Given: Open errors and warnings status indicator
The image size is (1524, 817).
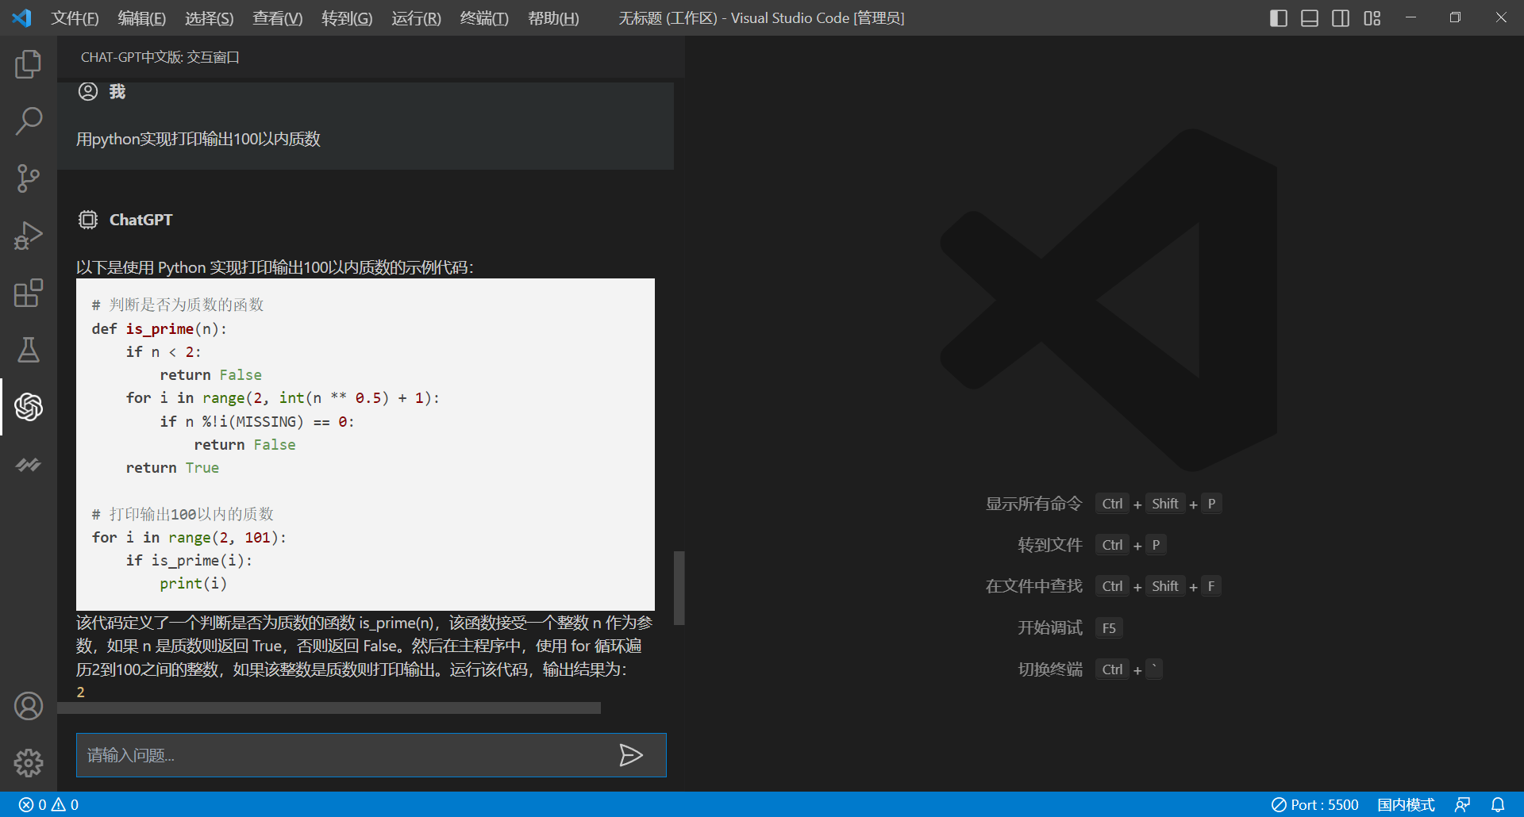Looking at the screenshot, I should click(48, 804).
